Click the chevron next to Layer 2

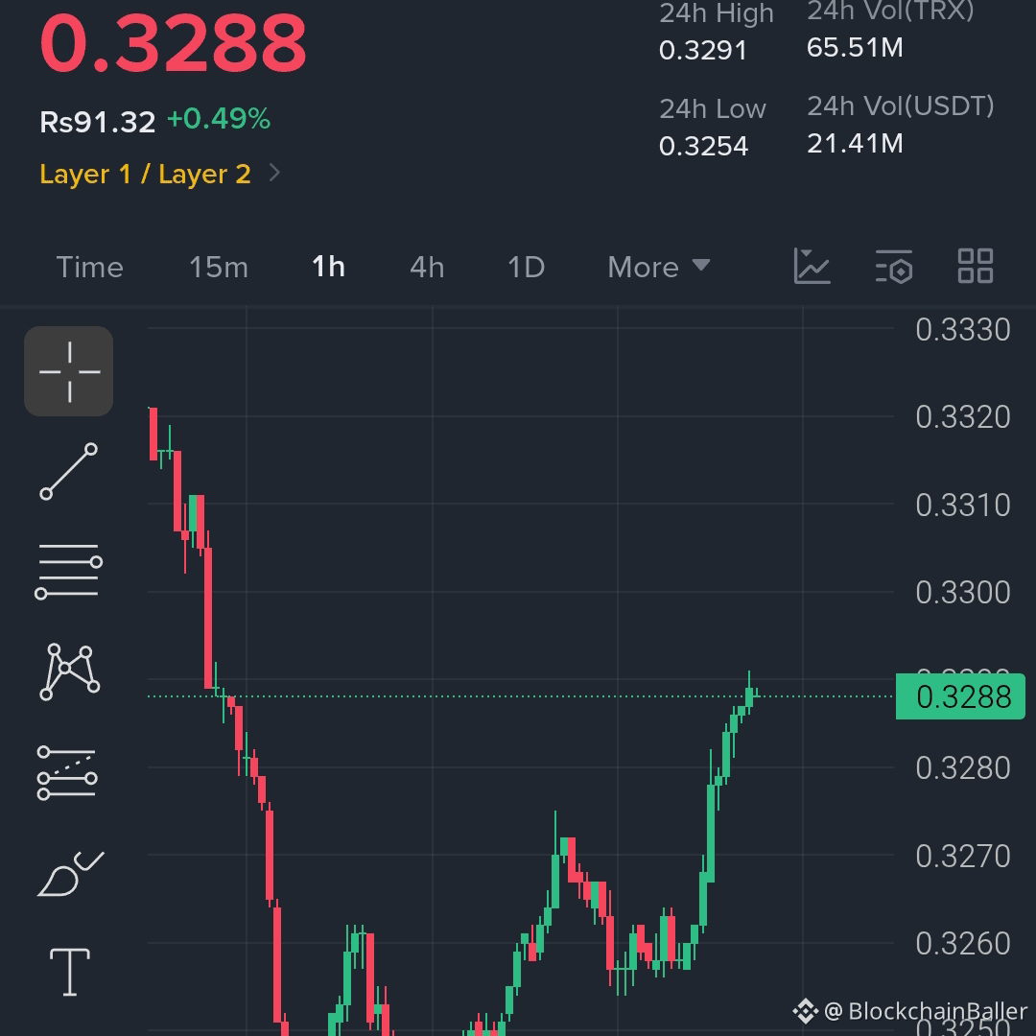click(x=275, y=173)
